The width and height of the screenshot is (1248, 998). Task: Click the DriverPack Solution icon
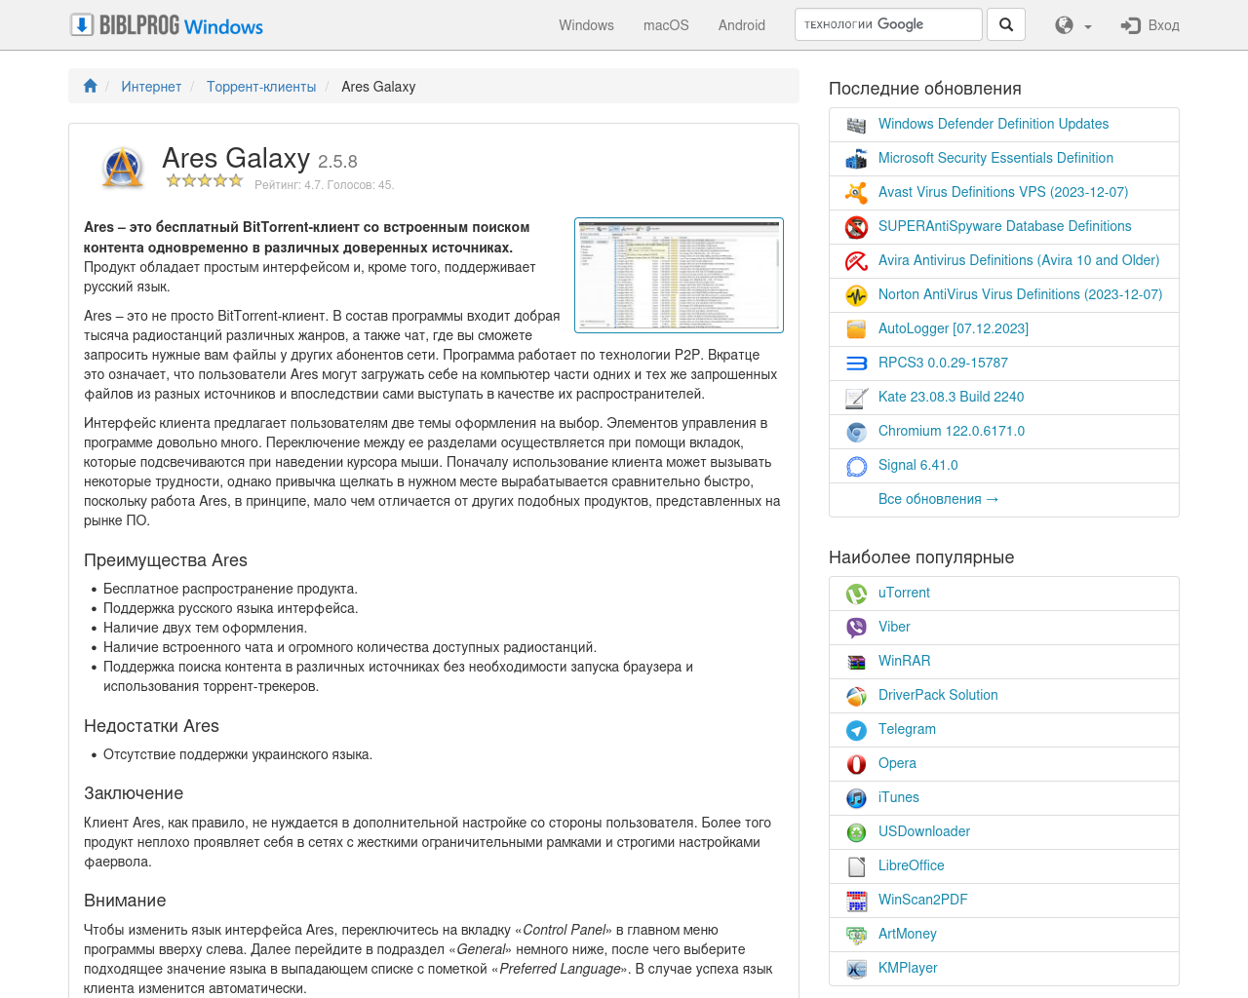(x=856, y=696)
